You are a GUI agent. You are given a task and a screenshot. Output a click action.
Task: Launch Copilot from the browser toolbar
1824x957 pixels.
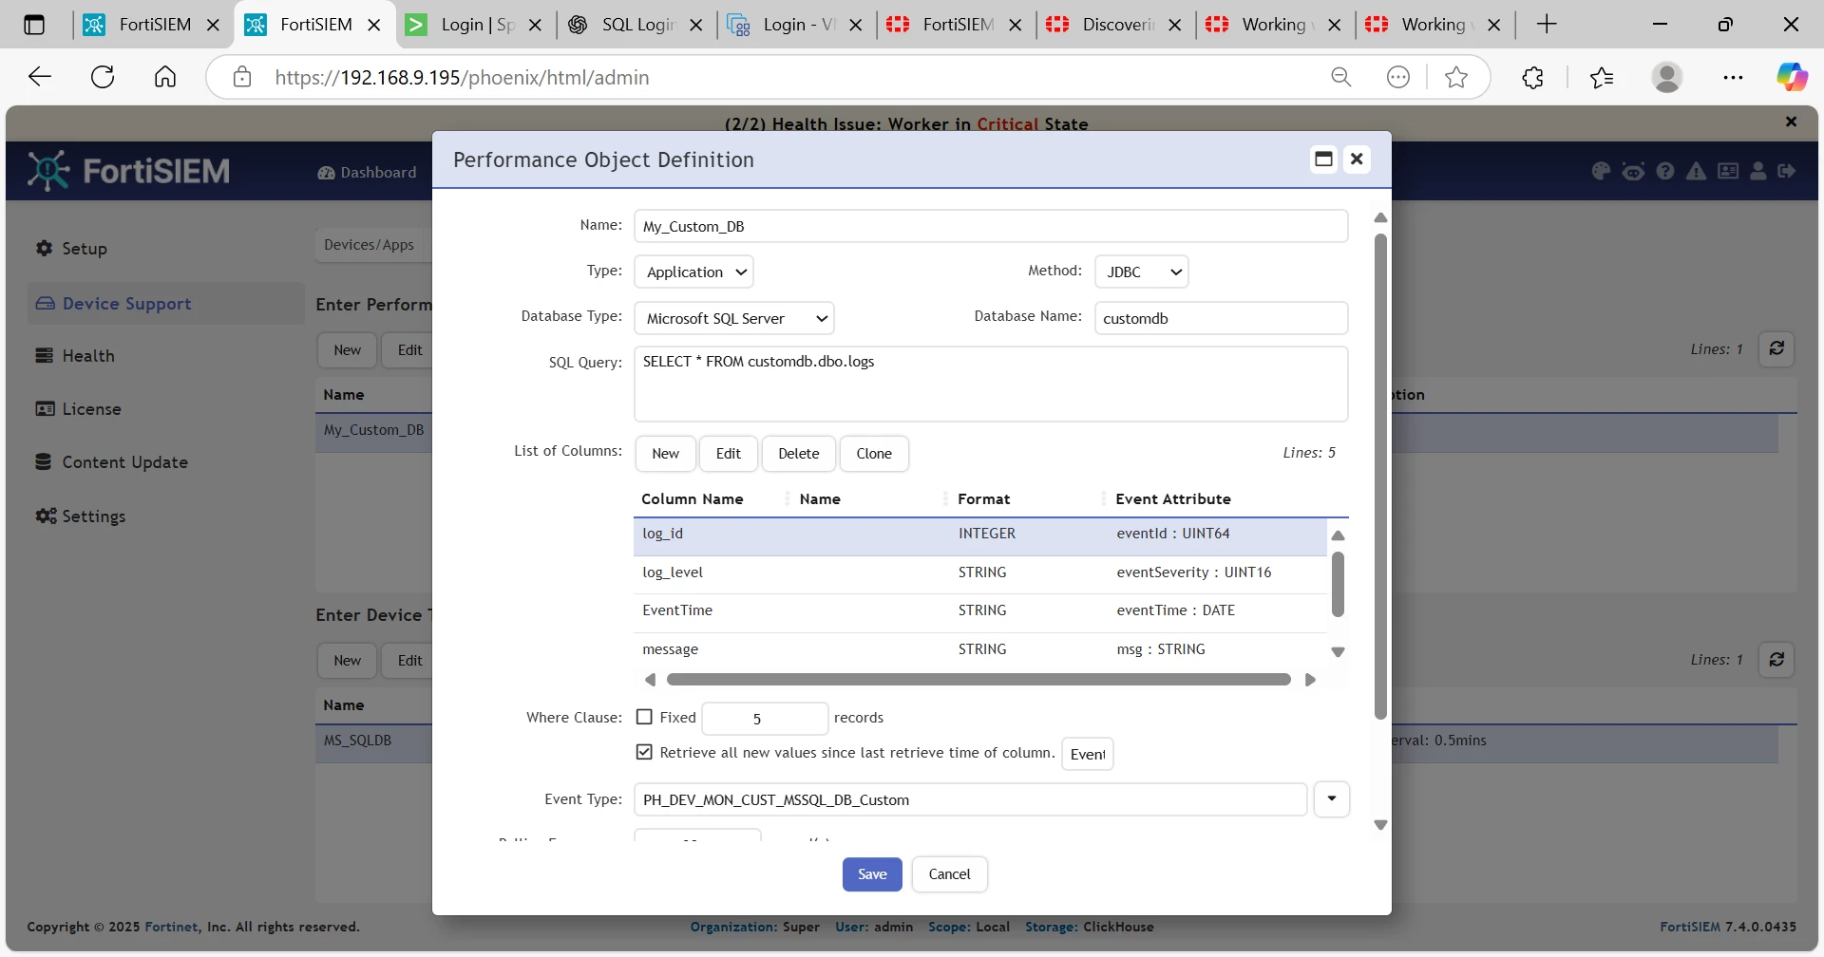(x=1792, y=77)
